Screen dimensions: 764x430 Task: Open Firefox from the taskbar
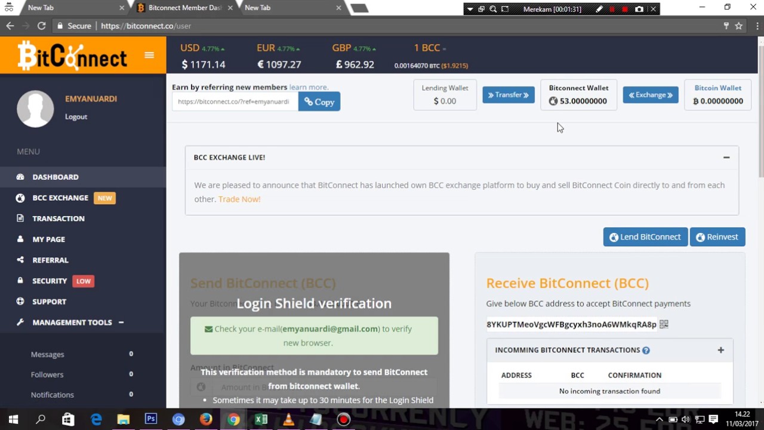pyautogui.click(x=206, y=419)
